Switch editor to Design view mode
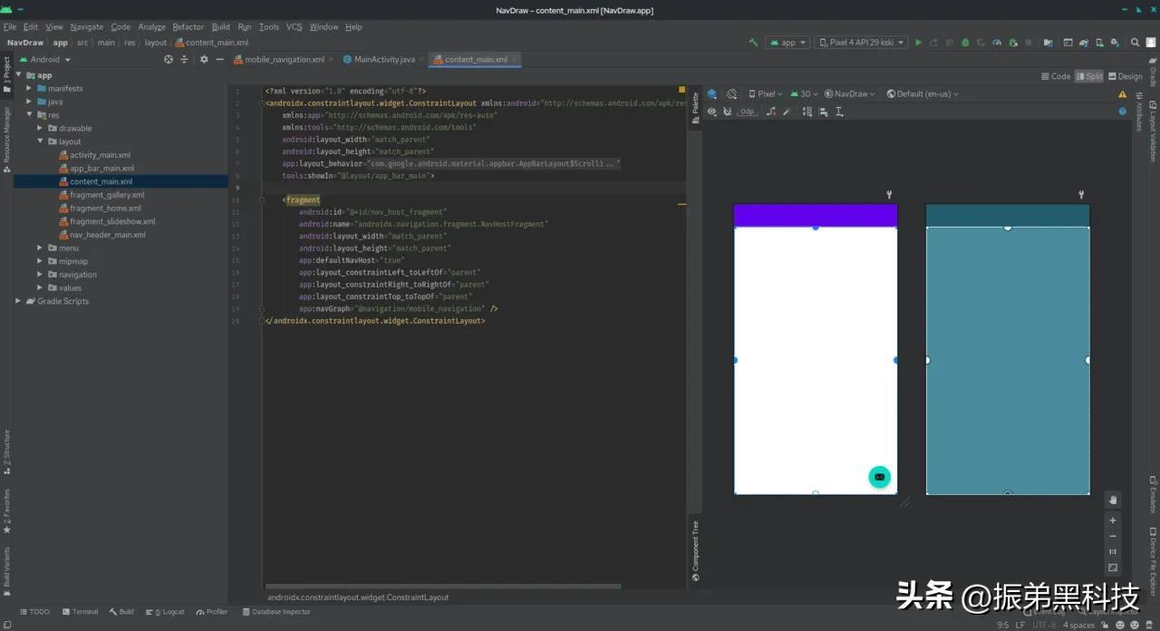This screenshot has height=631, width=1160. pyautogui.click(x=1126, y=76)
